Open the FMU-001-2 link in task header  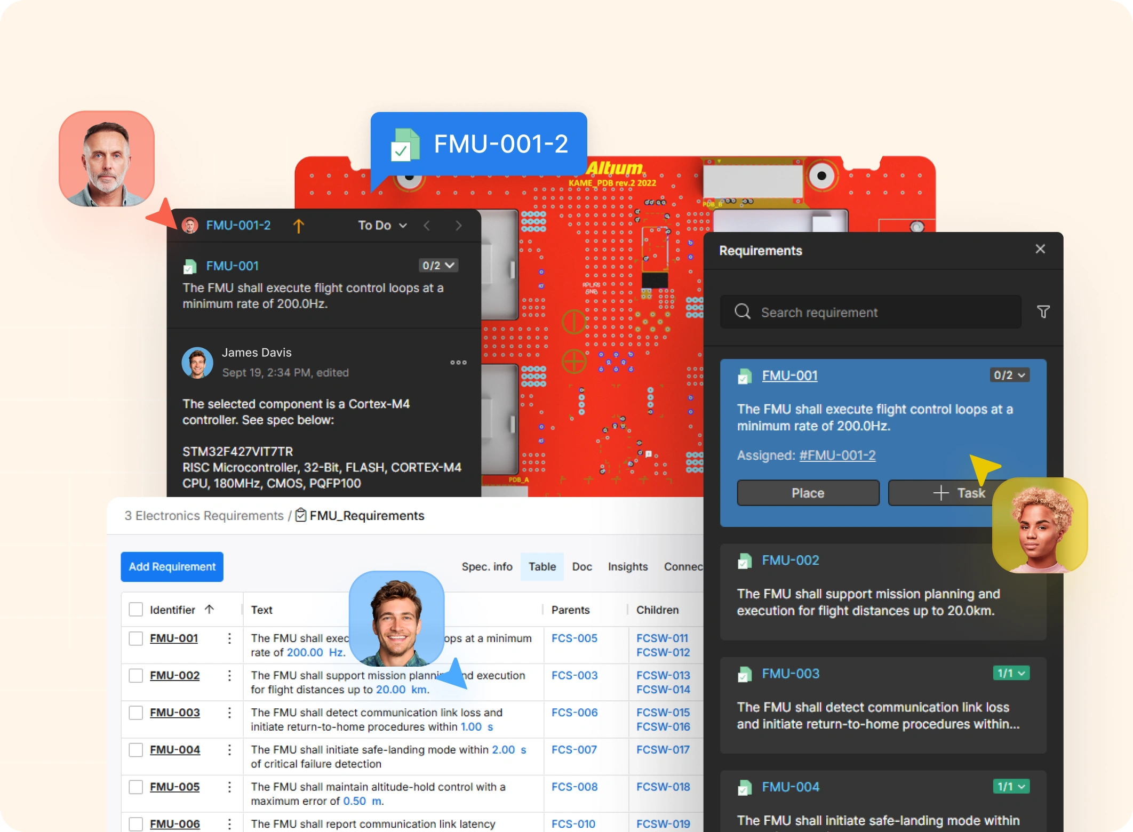click(238, 226)
